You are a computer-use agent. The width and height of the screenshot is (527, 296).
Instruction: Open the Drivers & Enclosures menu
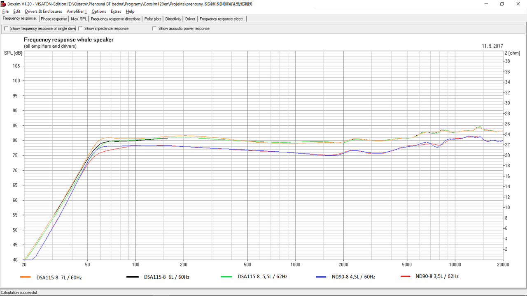tap(44, 12)
